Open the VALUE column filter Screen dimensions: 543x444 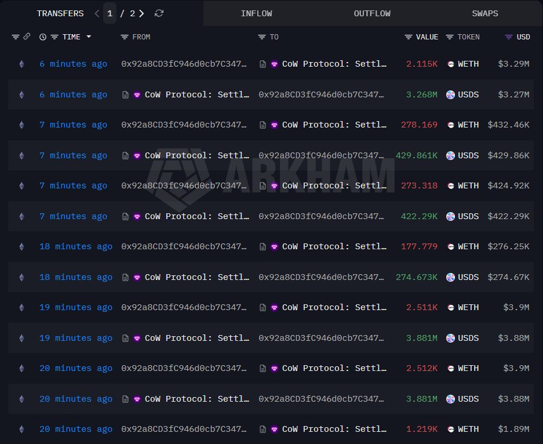[409, 37]
